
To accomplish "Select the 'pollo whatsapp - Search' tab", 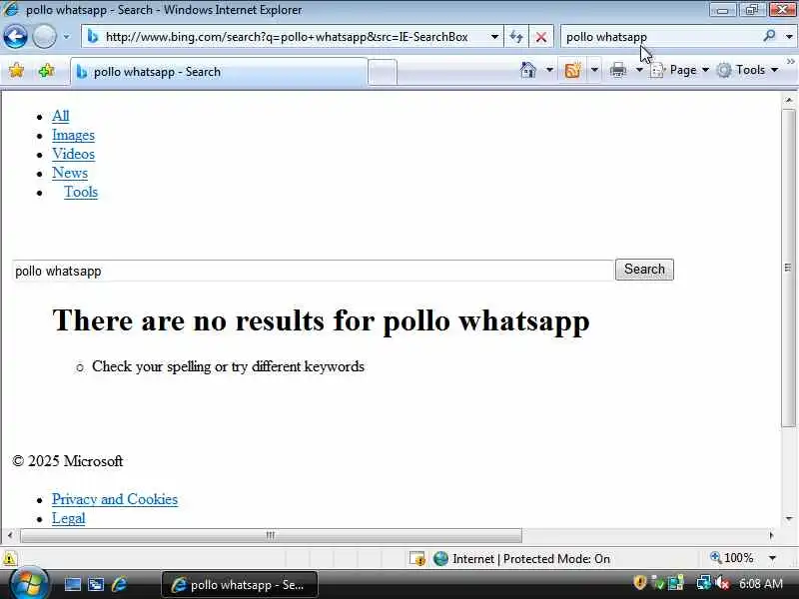I will [x=219, y=72].
